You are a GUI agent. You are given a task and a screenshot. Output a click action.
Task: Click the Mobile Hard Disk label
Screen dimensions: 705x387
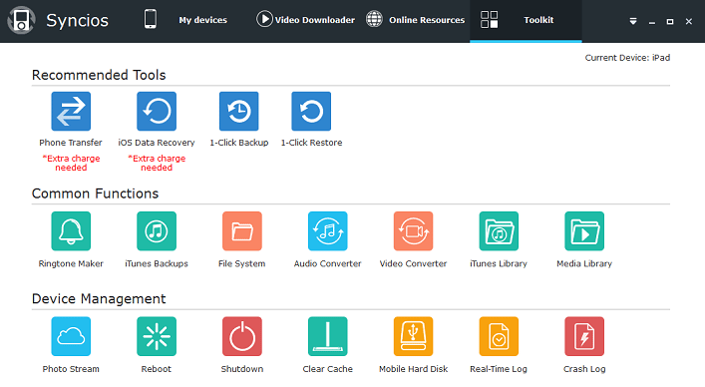coord(413,369)
